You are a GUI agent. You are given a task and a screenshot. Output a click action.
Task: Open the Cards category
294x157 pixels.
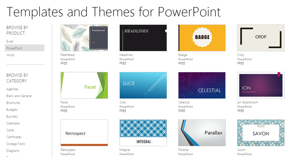pos(10,130)
